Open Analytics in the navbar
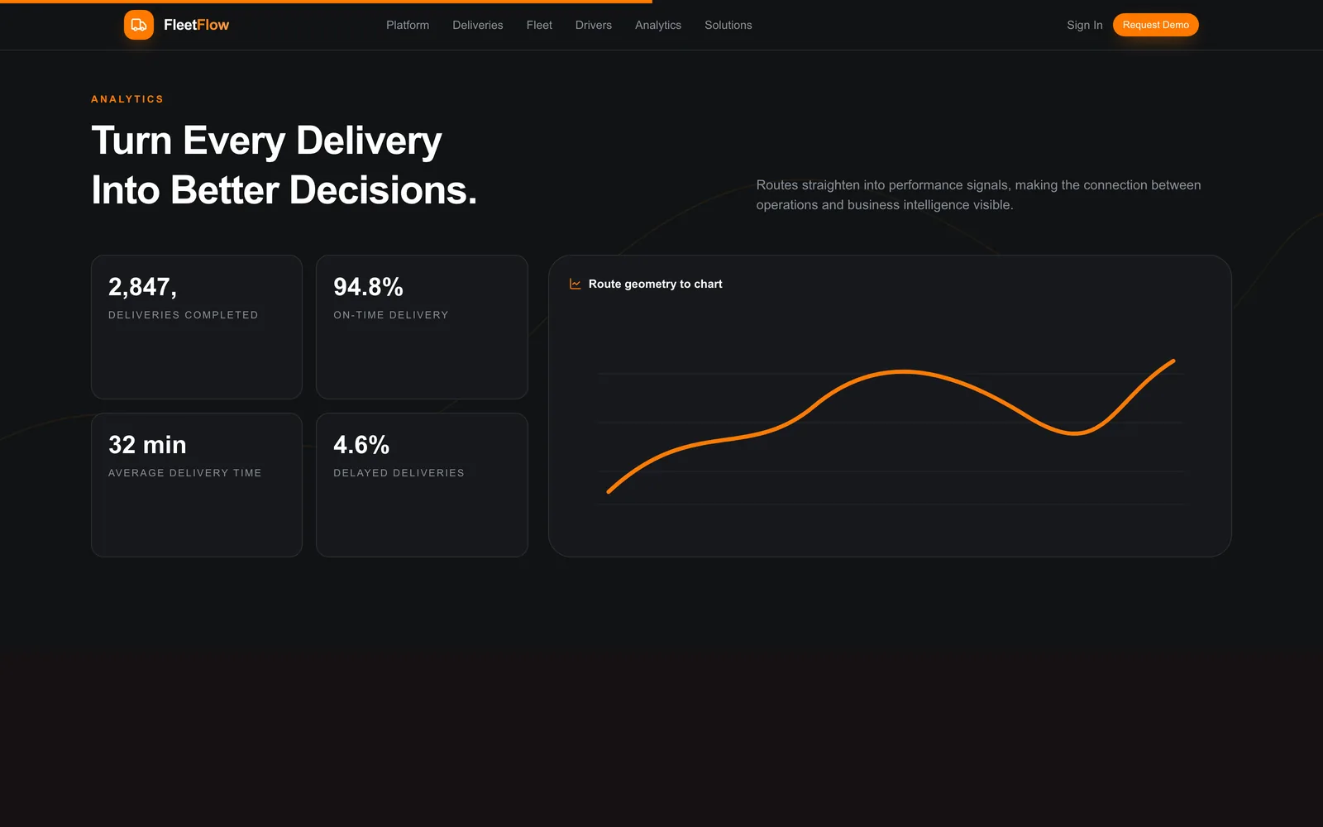Image resolution: width=1323 pixels, height=827 pixels. [x=658, y=25]
